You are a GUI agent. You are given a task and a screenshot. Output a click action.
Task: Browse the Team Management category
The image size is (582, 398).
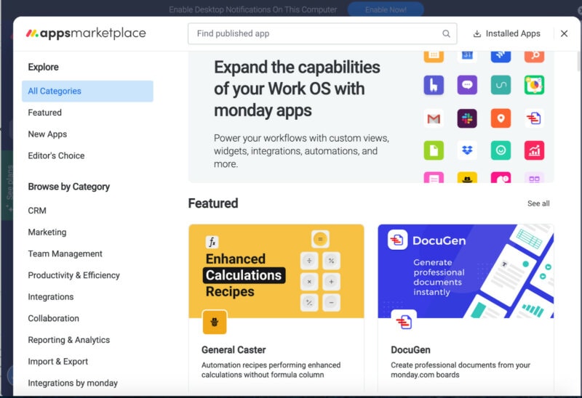65,253
